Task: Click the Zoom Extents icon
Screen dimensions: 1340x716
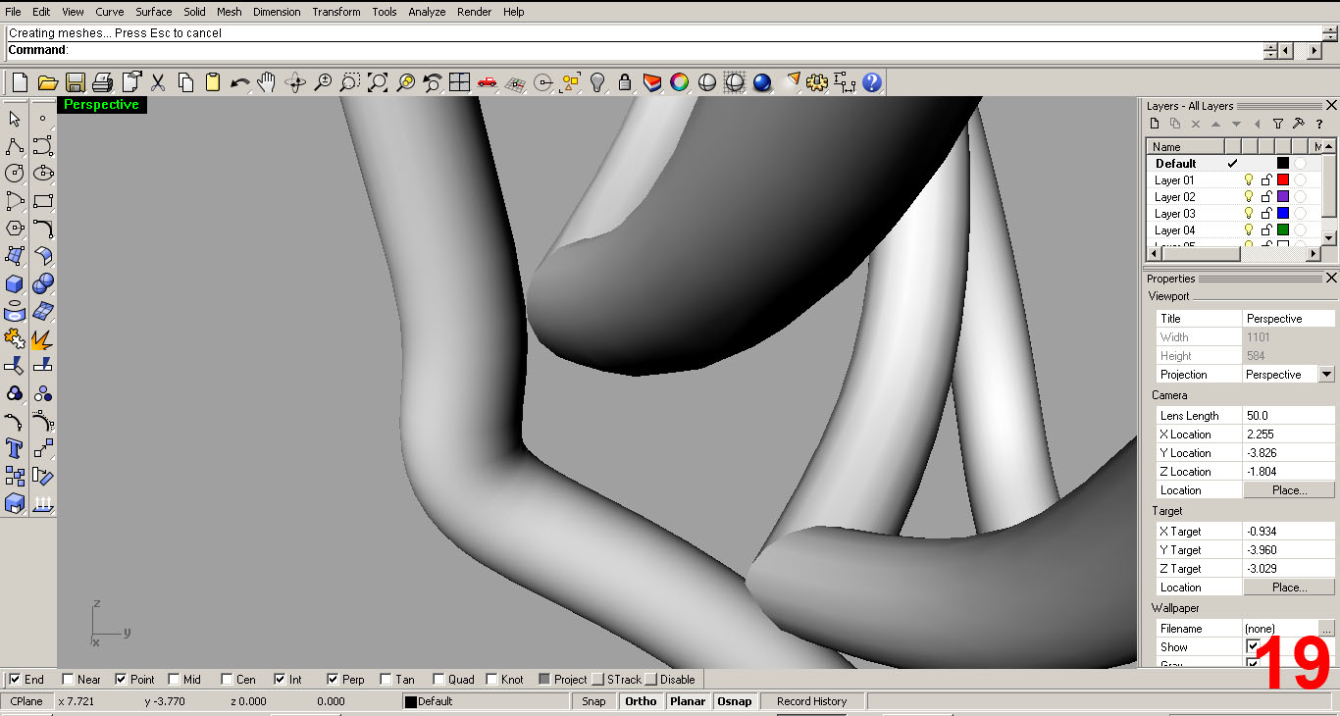Action: 378,82
